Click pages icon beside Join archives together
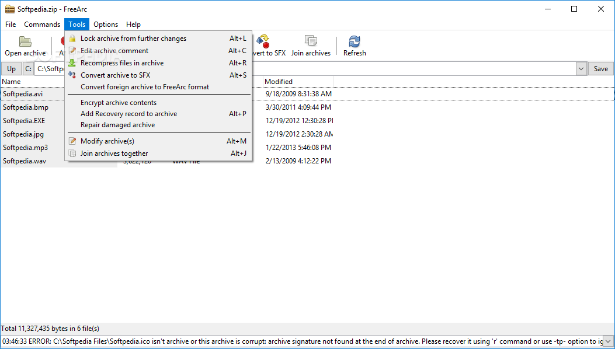Image resolution: width=615 pixels, height=349 pixels. coord(72,153)
